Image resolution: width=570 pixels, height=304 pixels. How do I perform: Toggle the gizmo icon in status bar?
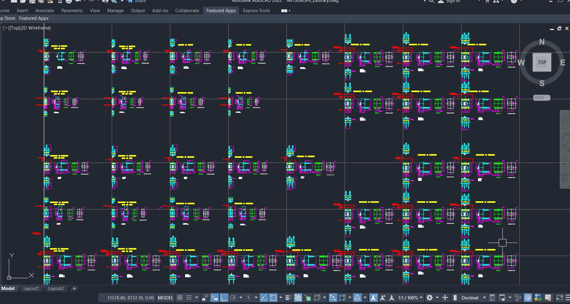[357, 298]
